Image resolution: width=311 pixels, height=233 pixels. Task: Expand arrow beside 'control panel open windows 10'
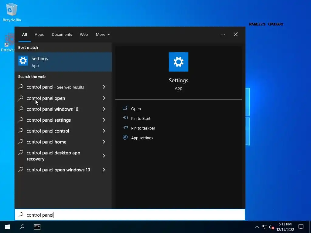(x=104, y=170)
